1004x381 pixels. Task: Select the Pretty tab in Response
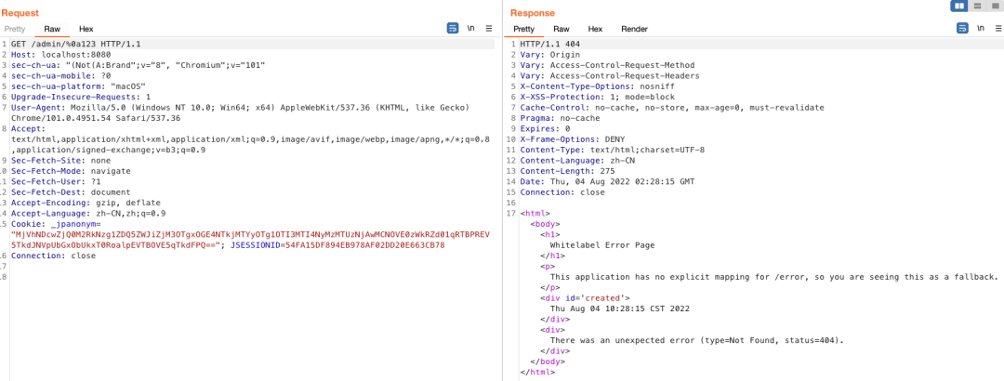(x=523, y=30)
